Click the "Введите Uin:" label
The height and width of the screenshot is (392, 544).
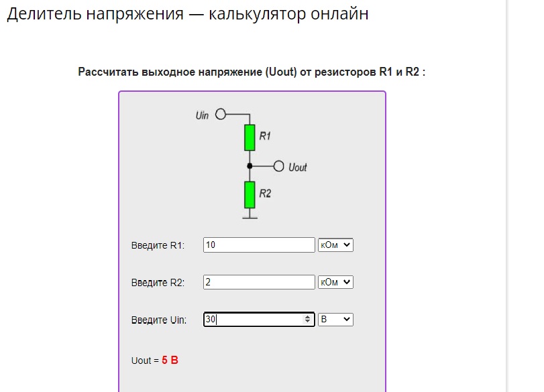point(159,320)
